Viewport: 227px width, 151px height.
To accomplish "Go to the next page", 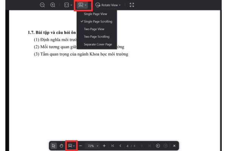I will click(141, 146).
